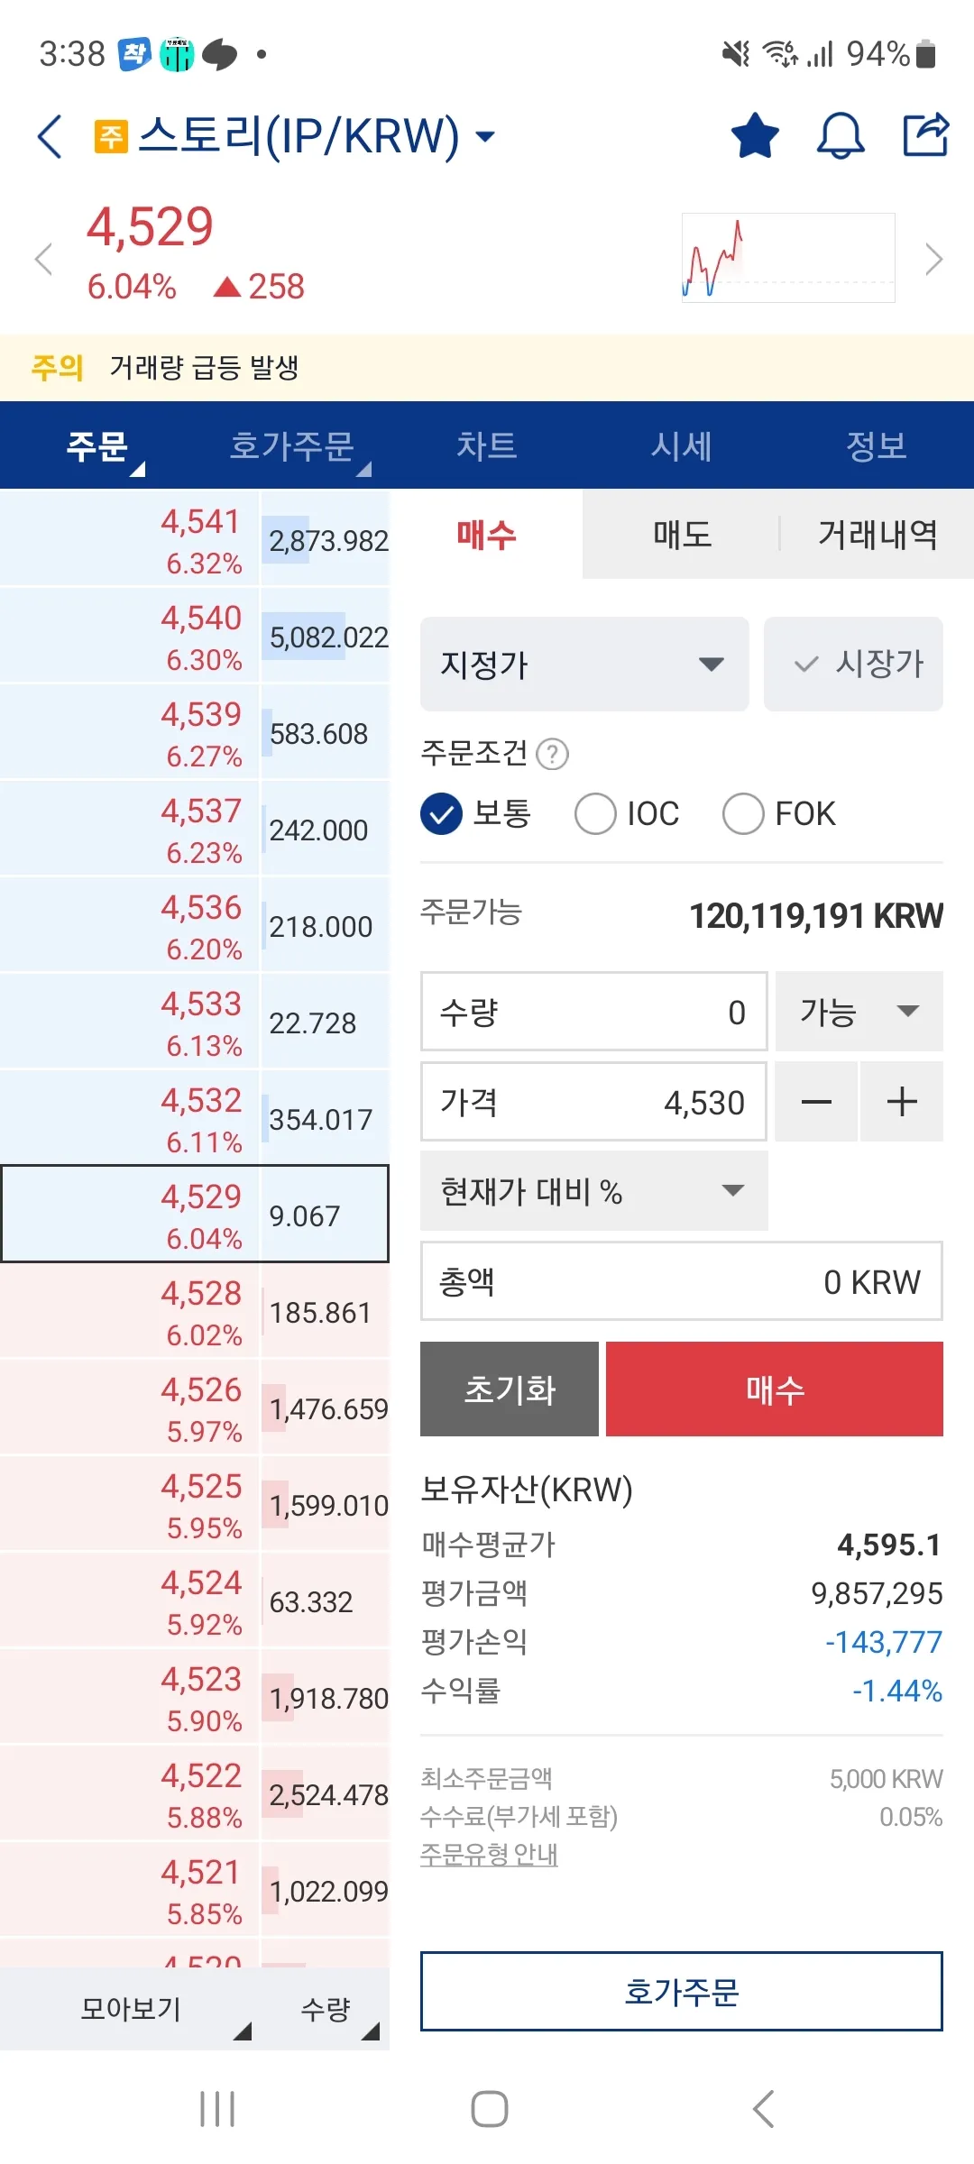Increase price with plus button
The height and width of the screenshot is (2164, 974).
902,1102
